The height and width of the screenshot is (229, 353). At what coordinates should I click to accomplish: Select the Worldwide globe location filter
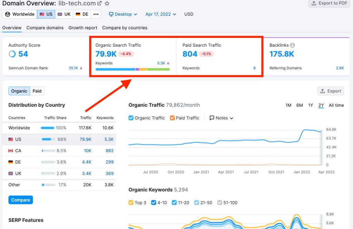coord(19,14)
